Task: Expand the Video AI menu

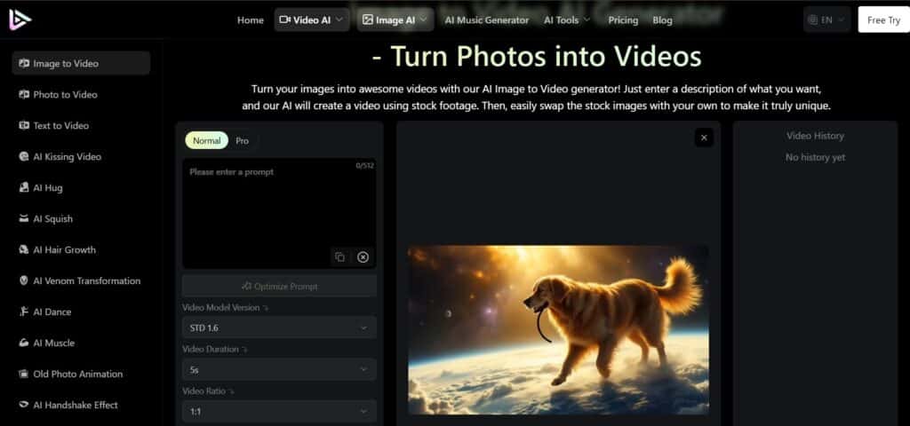Action: (x=310, y=20)
